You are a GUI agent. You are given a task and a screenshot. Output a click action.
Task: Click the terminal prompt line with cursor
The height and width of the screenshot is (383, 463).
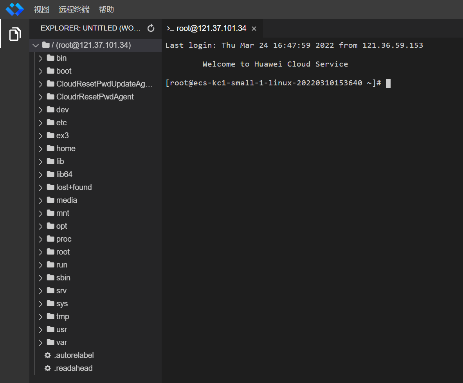pyautogui.click(x=278, y=83)
